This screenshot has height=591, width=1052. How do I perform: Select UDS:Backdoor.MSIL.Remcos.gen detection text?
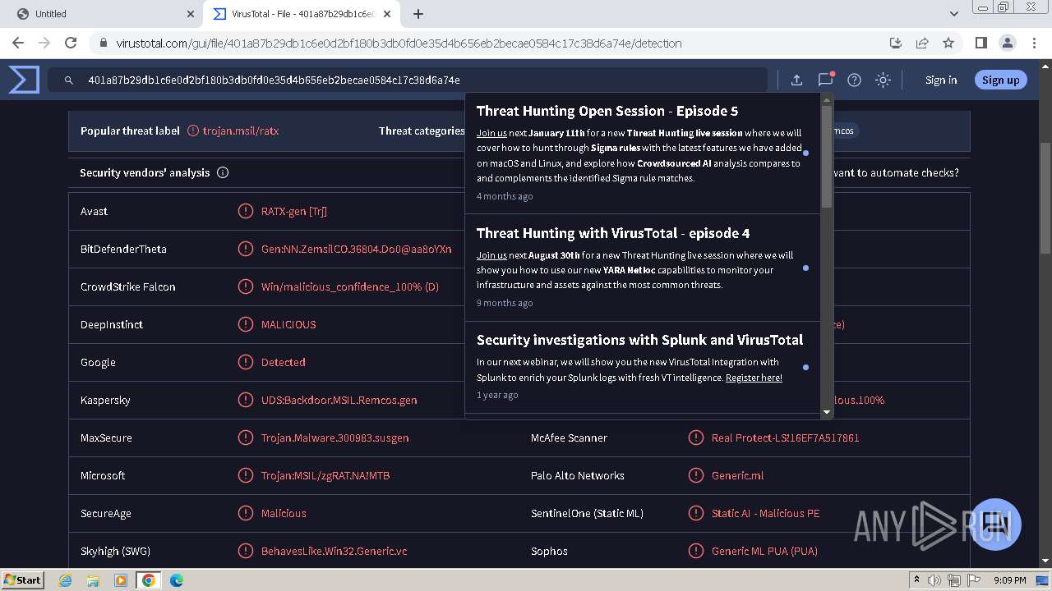tap(339, 400)
